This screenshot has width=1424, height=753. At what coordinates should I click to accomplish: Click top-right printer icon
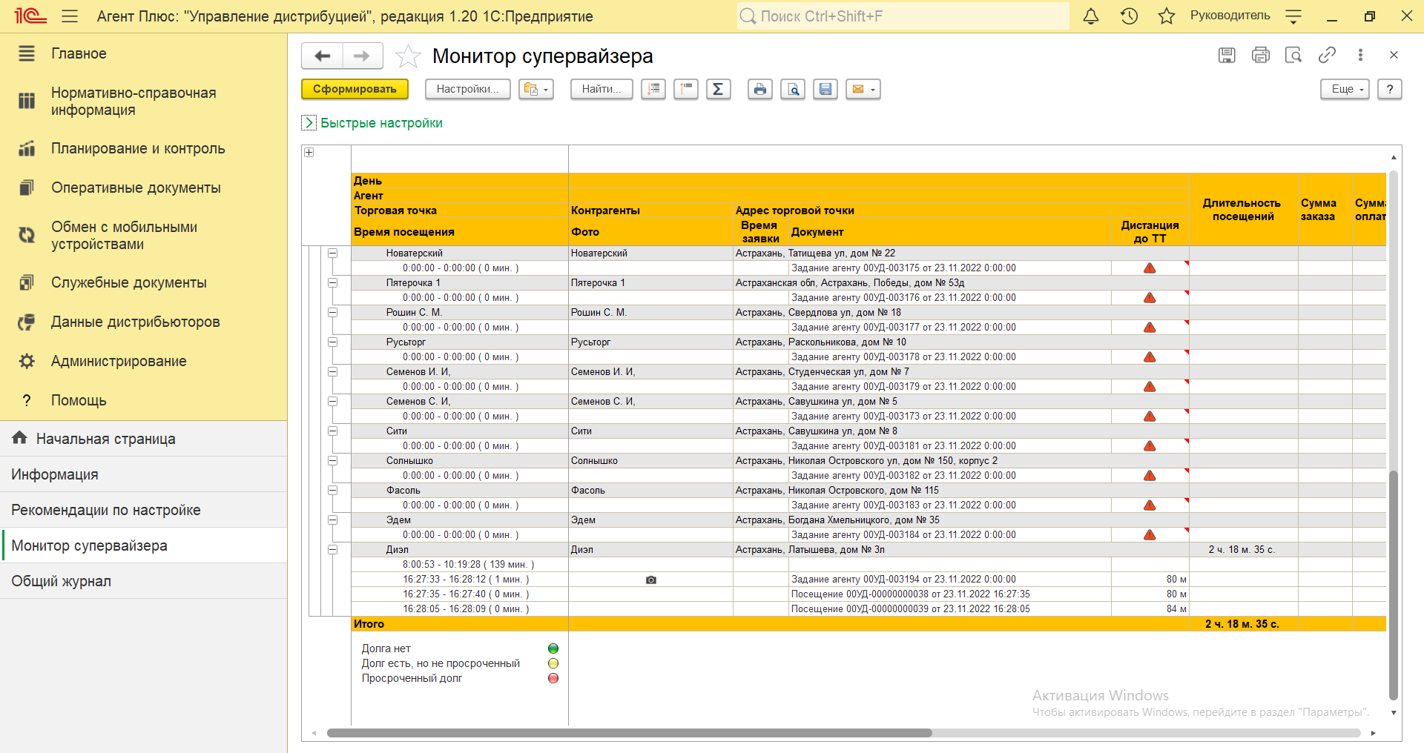coord(1260,55)
